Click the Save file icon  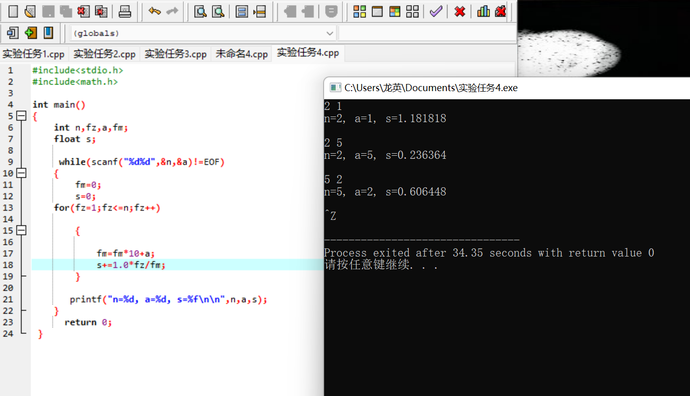[48, 11]
